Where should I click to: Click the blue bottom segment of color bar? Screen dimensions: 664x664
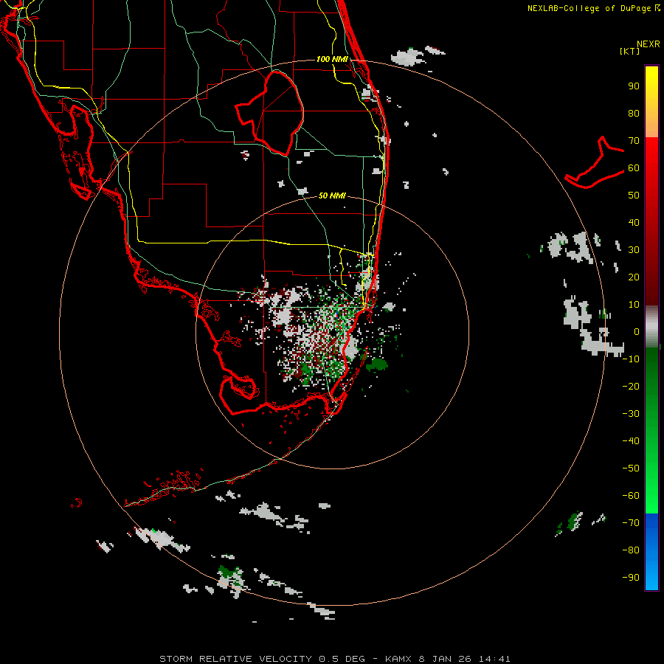point(651,552)
